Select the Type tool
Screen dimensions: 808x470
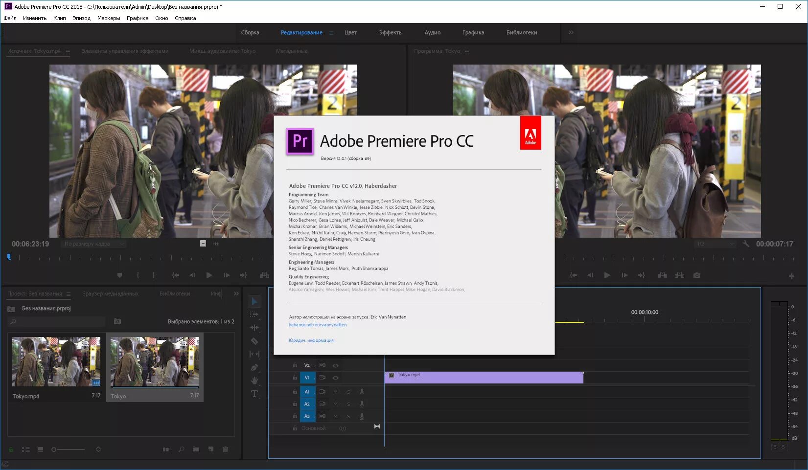254,394
